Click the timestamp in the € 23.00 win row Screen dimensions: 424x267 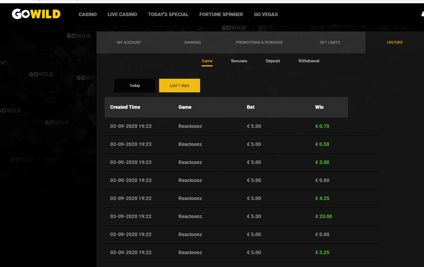pos(131,216)
